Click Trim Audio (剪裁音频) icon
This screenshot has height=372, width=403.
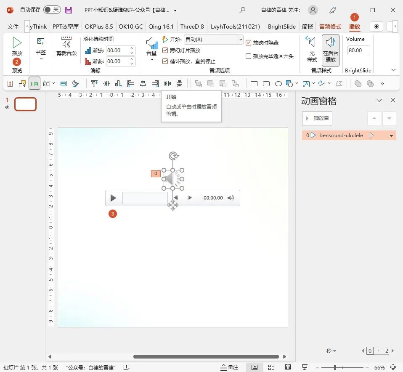[66, 47]
